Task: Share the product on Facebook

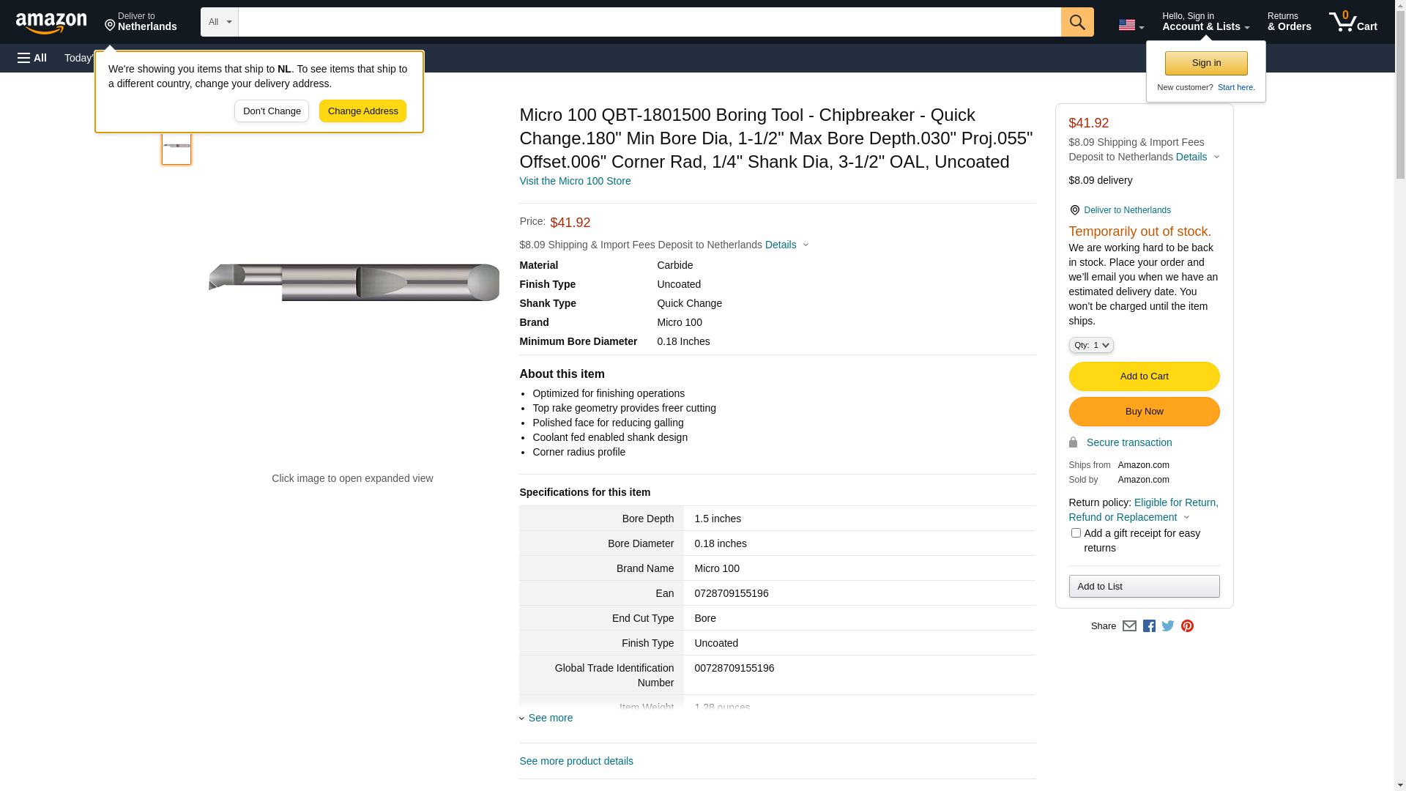Action: pos(1149,626)
